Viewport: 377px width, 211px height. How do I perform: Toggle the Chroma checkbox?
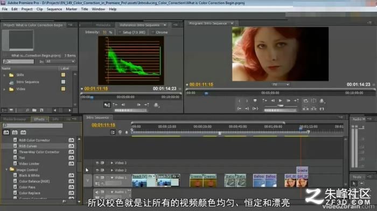153,32
